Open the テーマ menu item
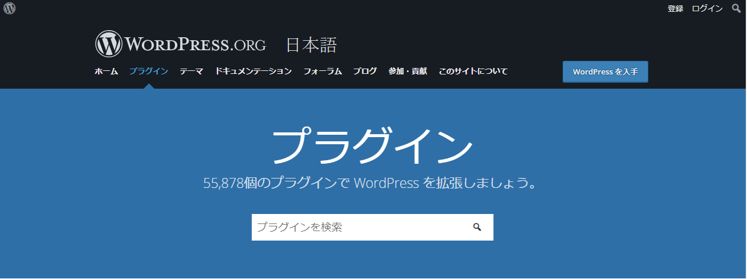 point(191,72)
